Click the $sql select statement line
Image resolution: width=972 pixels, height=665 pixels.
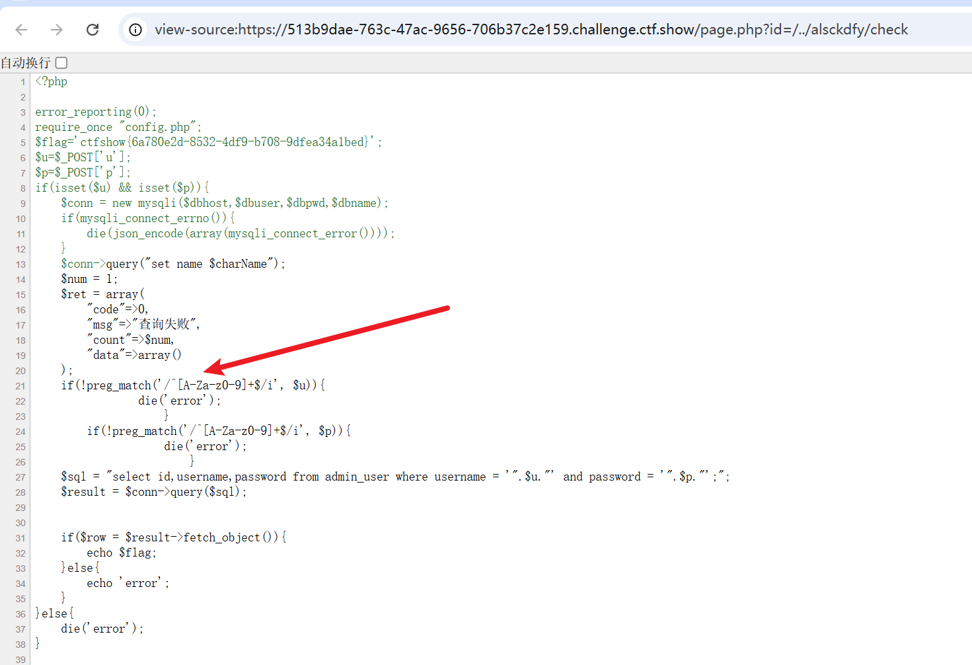tap(395, 477)
